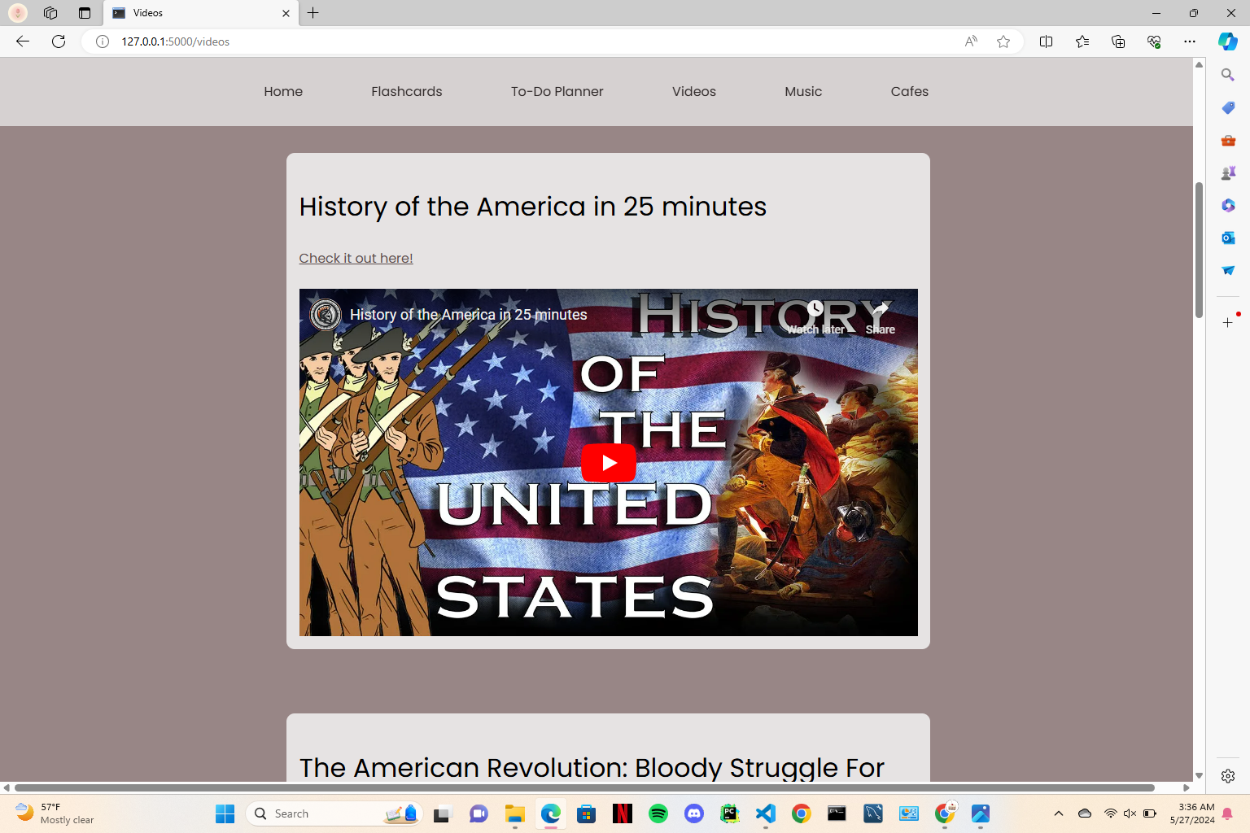Open Copilot in the browser sidebar
The image size is (1250, 833).
1228,41
